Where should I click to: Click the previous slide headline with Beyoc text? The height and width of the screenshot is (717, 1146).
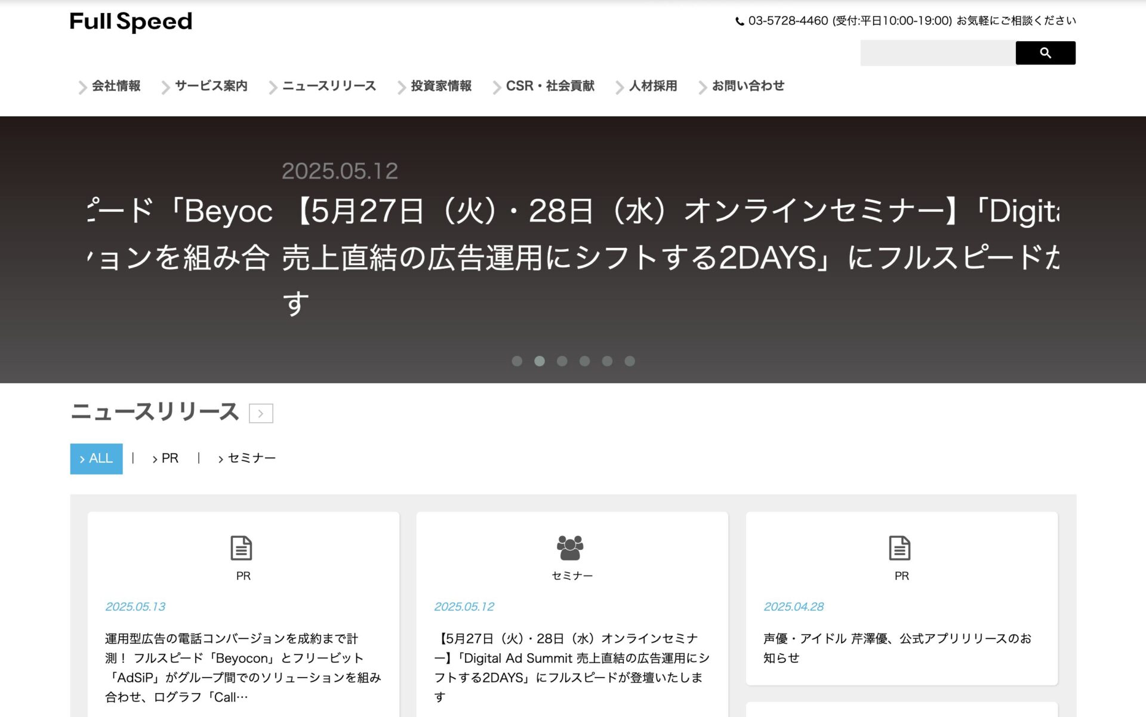pos(180,235)
